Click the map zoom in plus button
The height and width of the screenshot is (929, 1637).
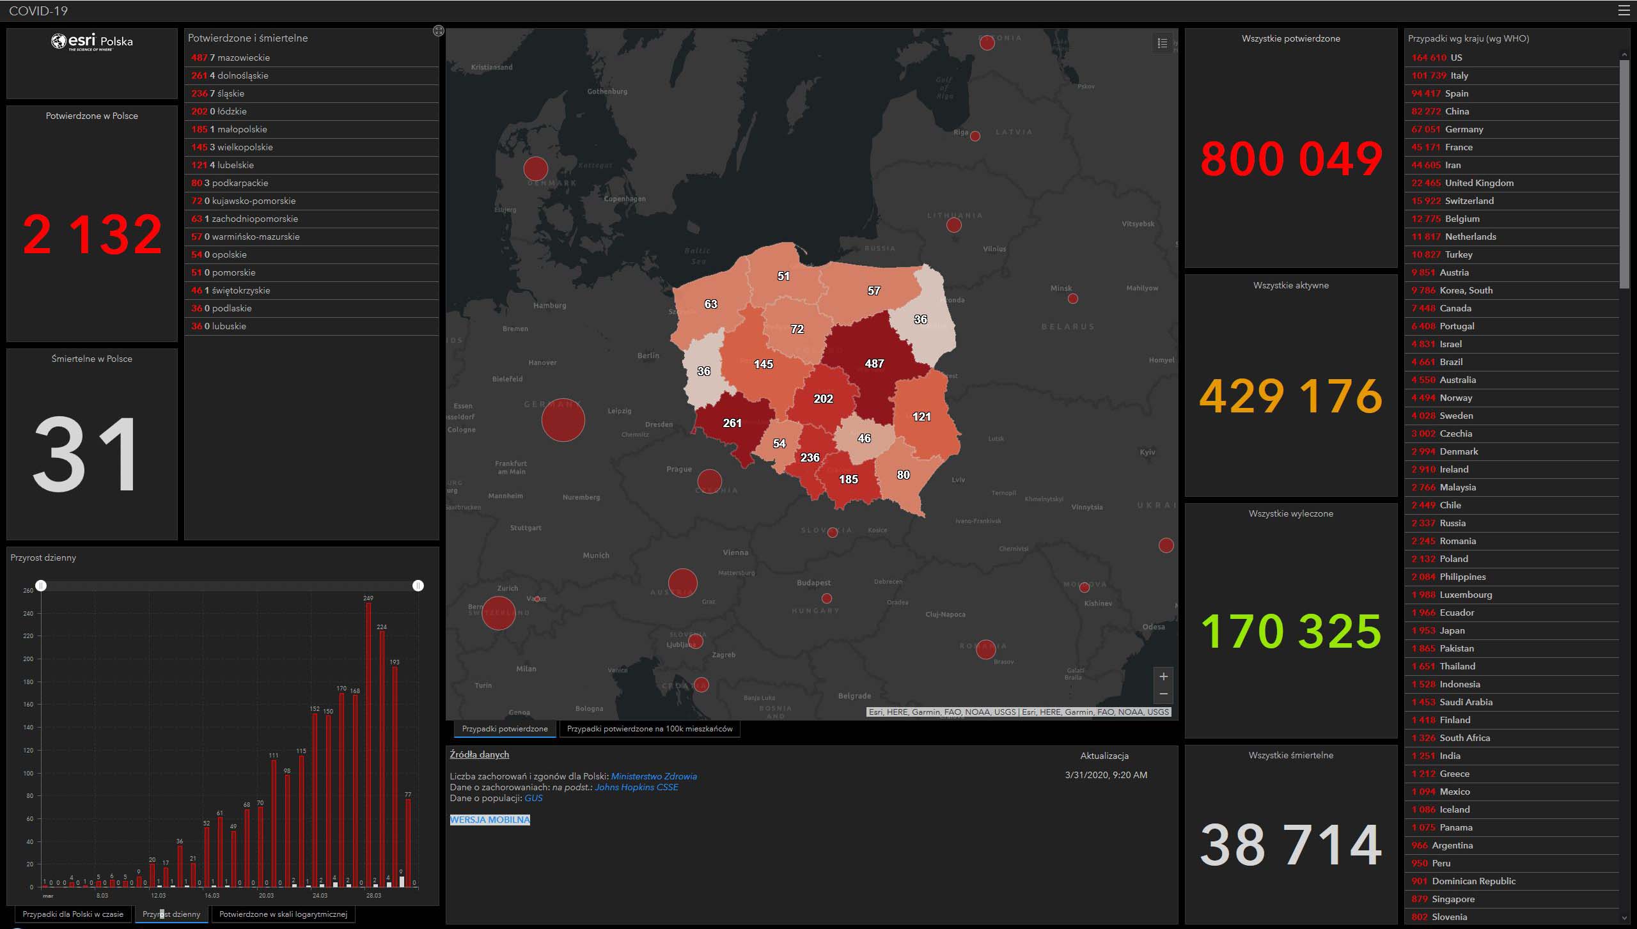coord(1163,676)
